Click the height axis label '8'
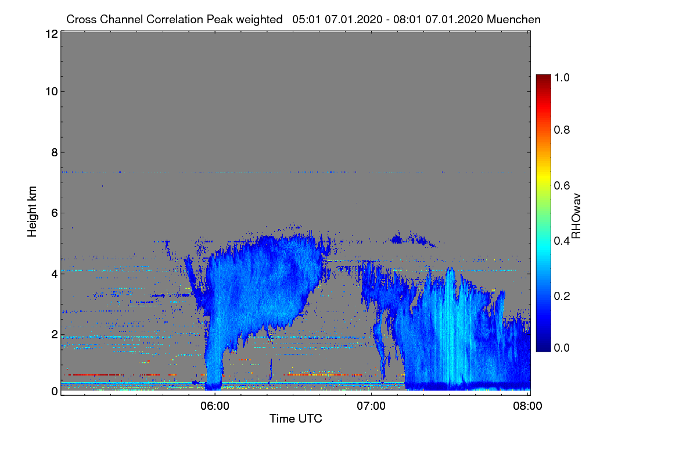697x465 pixels. 54,152
